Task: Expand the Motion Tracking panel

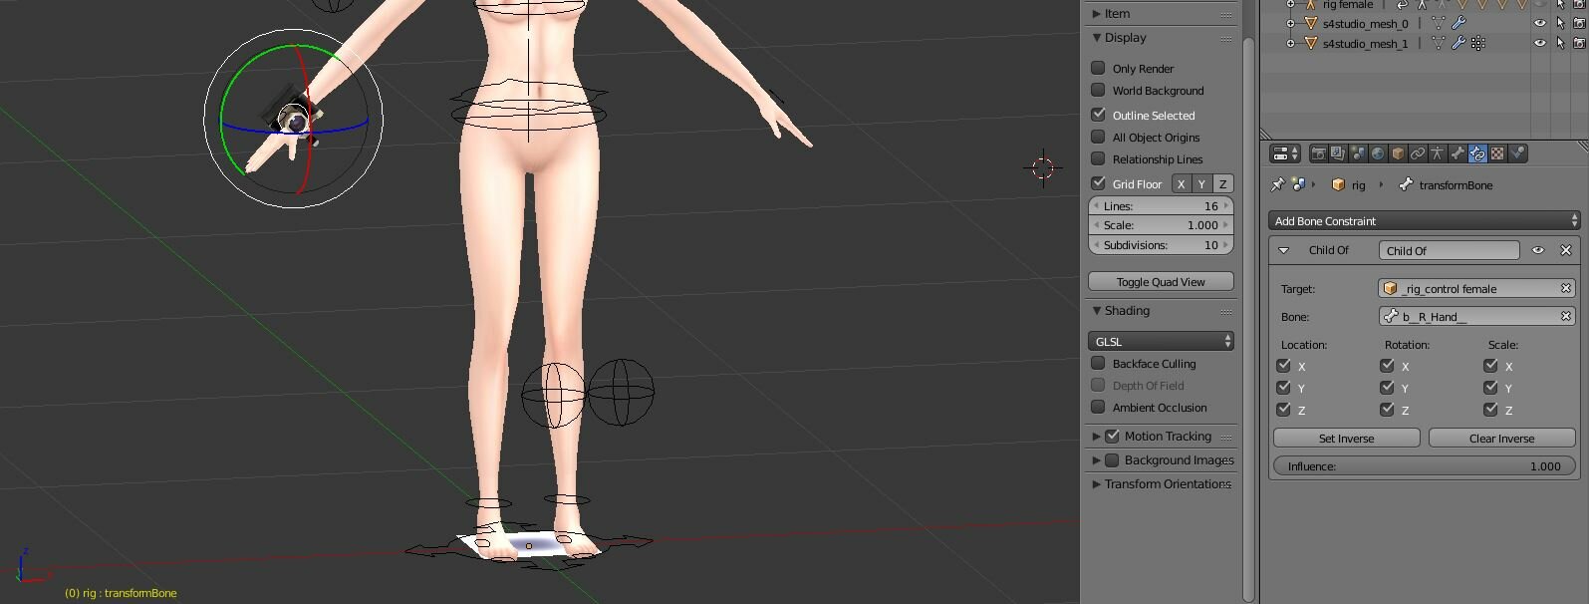Action: click(x=1097, y=437)
